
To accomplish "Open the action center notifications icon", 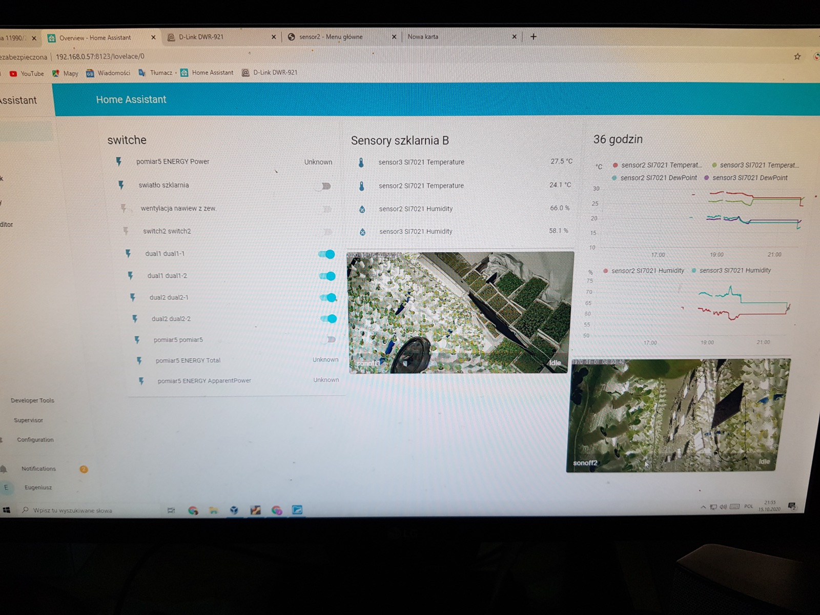I will click(792, 506).
